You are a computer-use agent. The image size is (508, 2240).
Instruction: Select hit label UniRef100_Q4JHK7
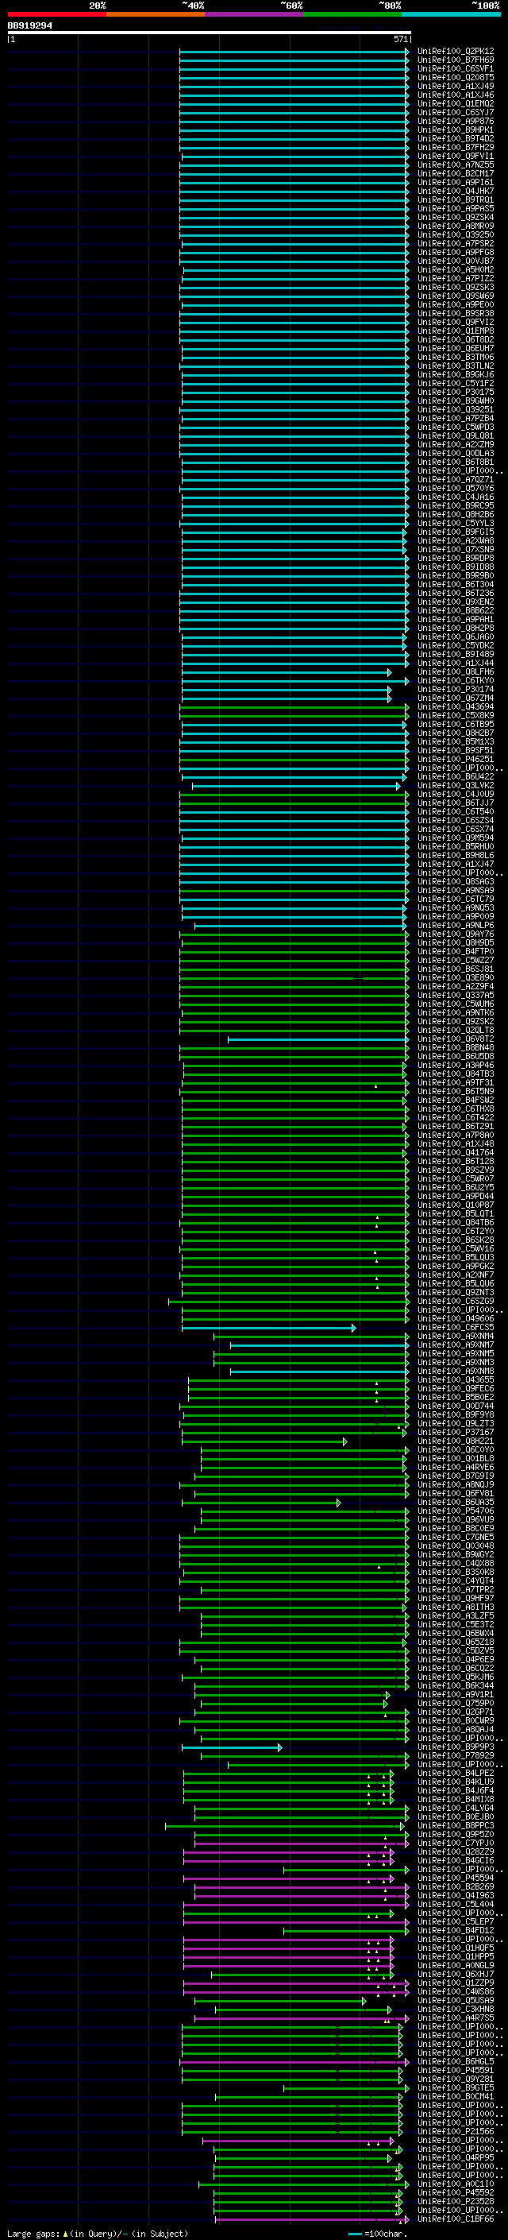point(456,192)
